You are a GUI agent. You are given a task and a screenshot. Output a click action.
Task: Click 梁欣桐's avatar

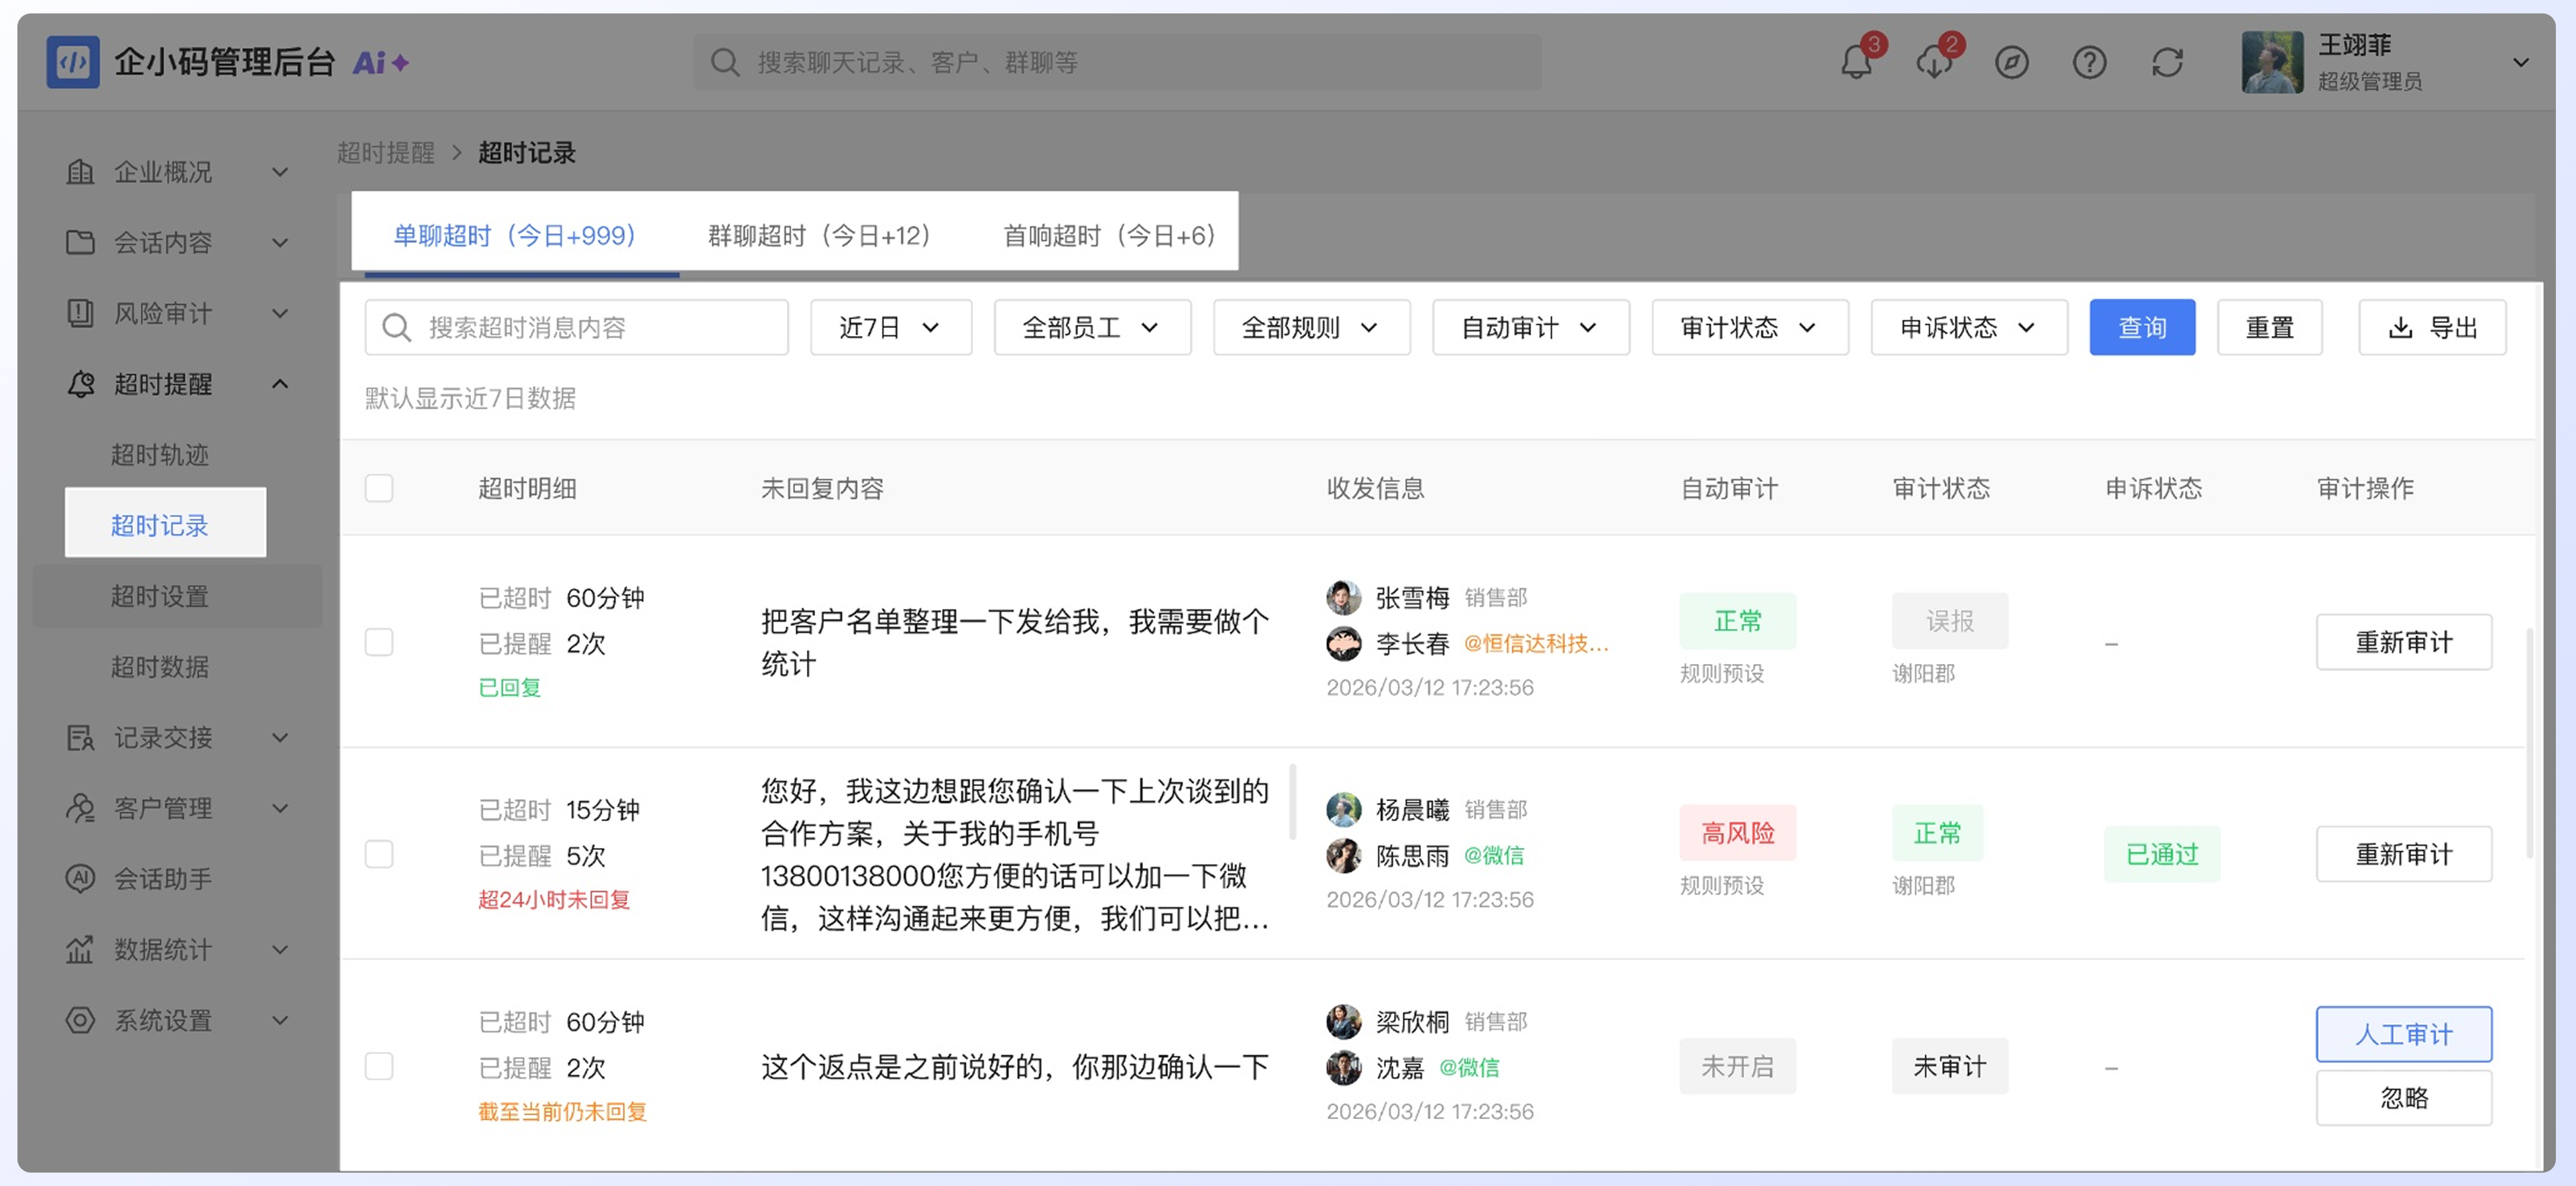[x=1343, y=1021]
